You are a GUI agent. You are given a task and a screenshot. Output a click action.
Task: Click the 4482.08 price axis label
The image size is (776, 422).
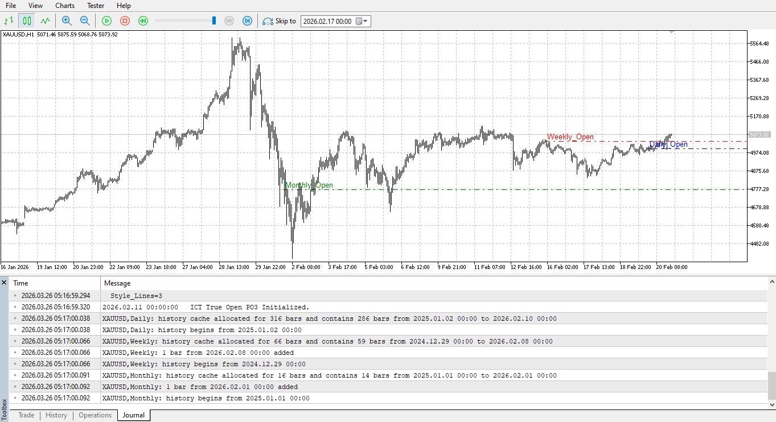(760, 244)
